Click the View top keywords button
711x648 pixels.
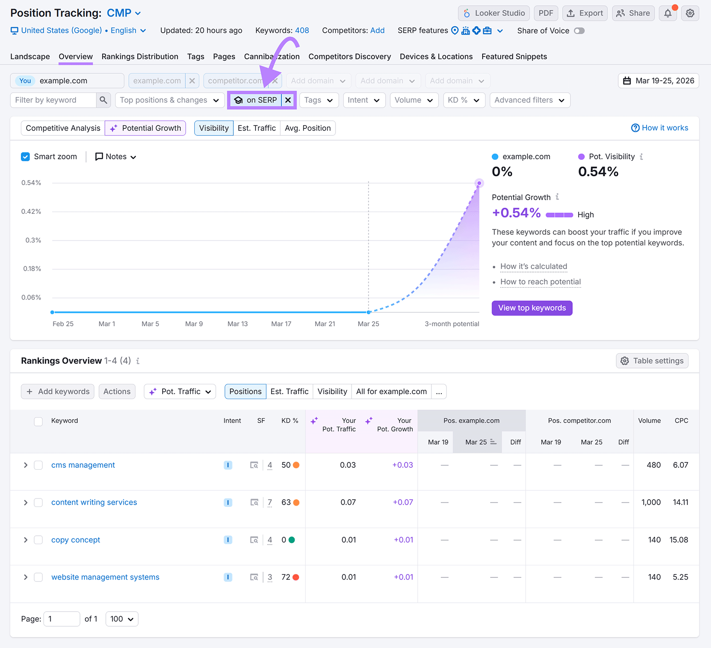pos(532,308)
